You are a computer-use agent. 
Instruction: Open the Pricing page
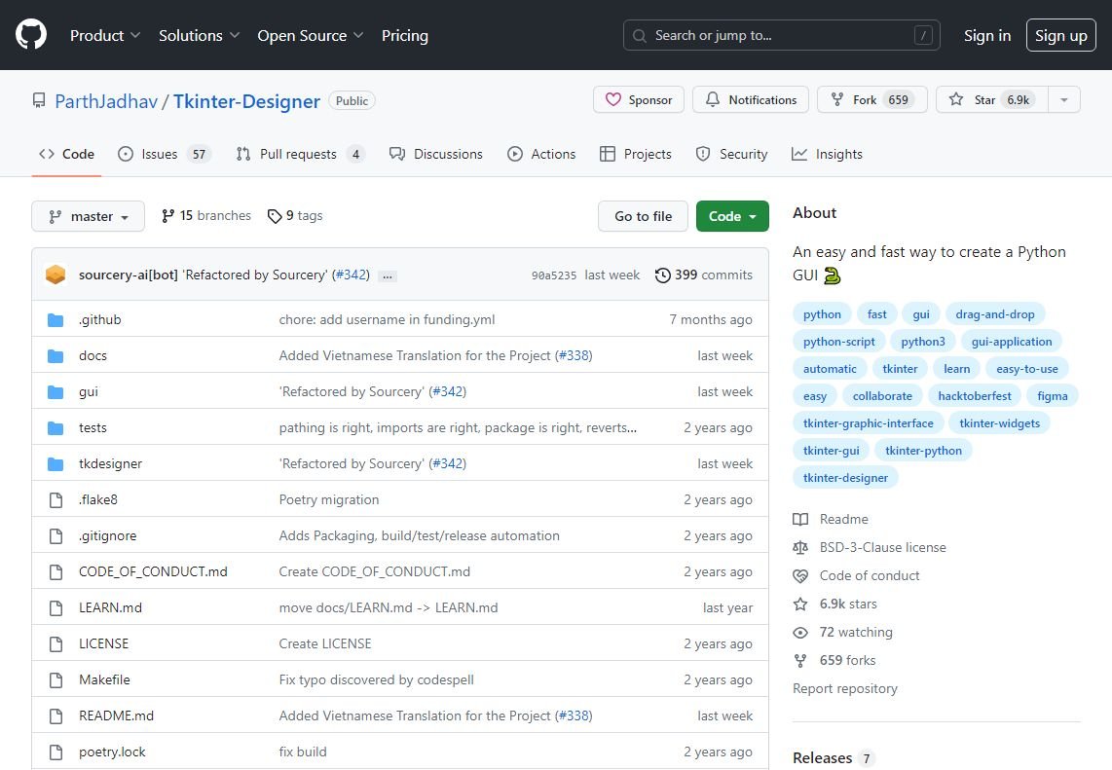click(405, 35)
